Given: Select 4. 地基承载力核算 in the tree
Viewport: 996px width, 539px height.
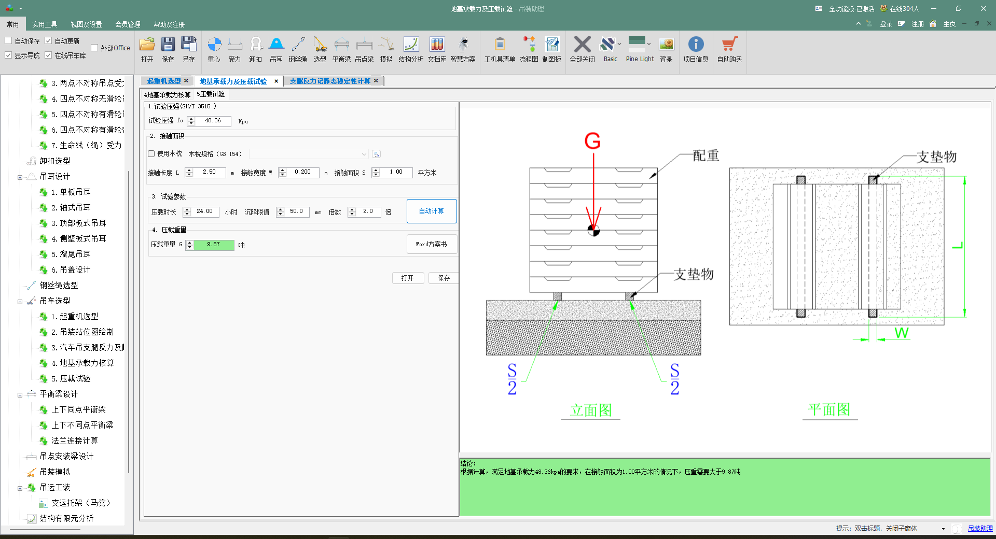Looking at the screenshot, I should pos(82,363).
